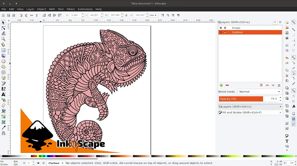Flip selection vertically
Screen dimensions: 297x166
(x=37, y=15)
